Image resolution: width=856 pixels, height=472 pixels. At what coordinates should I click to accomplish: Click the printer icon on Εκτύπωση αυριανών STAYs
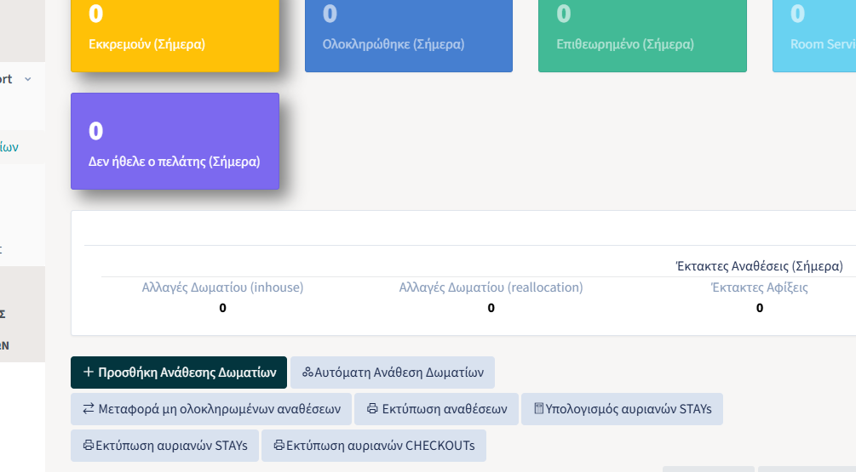[x=89, y=446]
